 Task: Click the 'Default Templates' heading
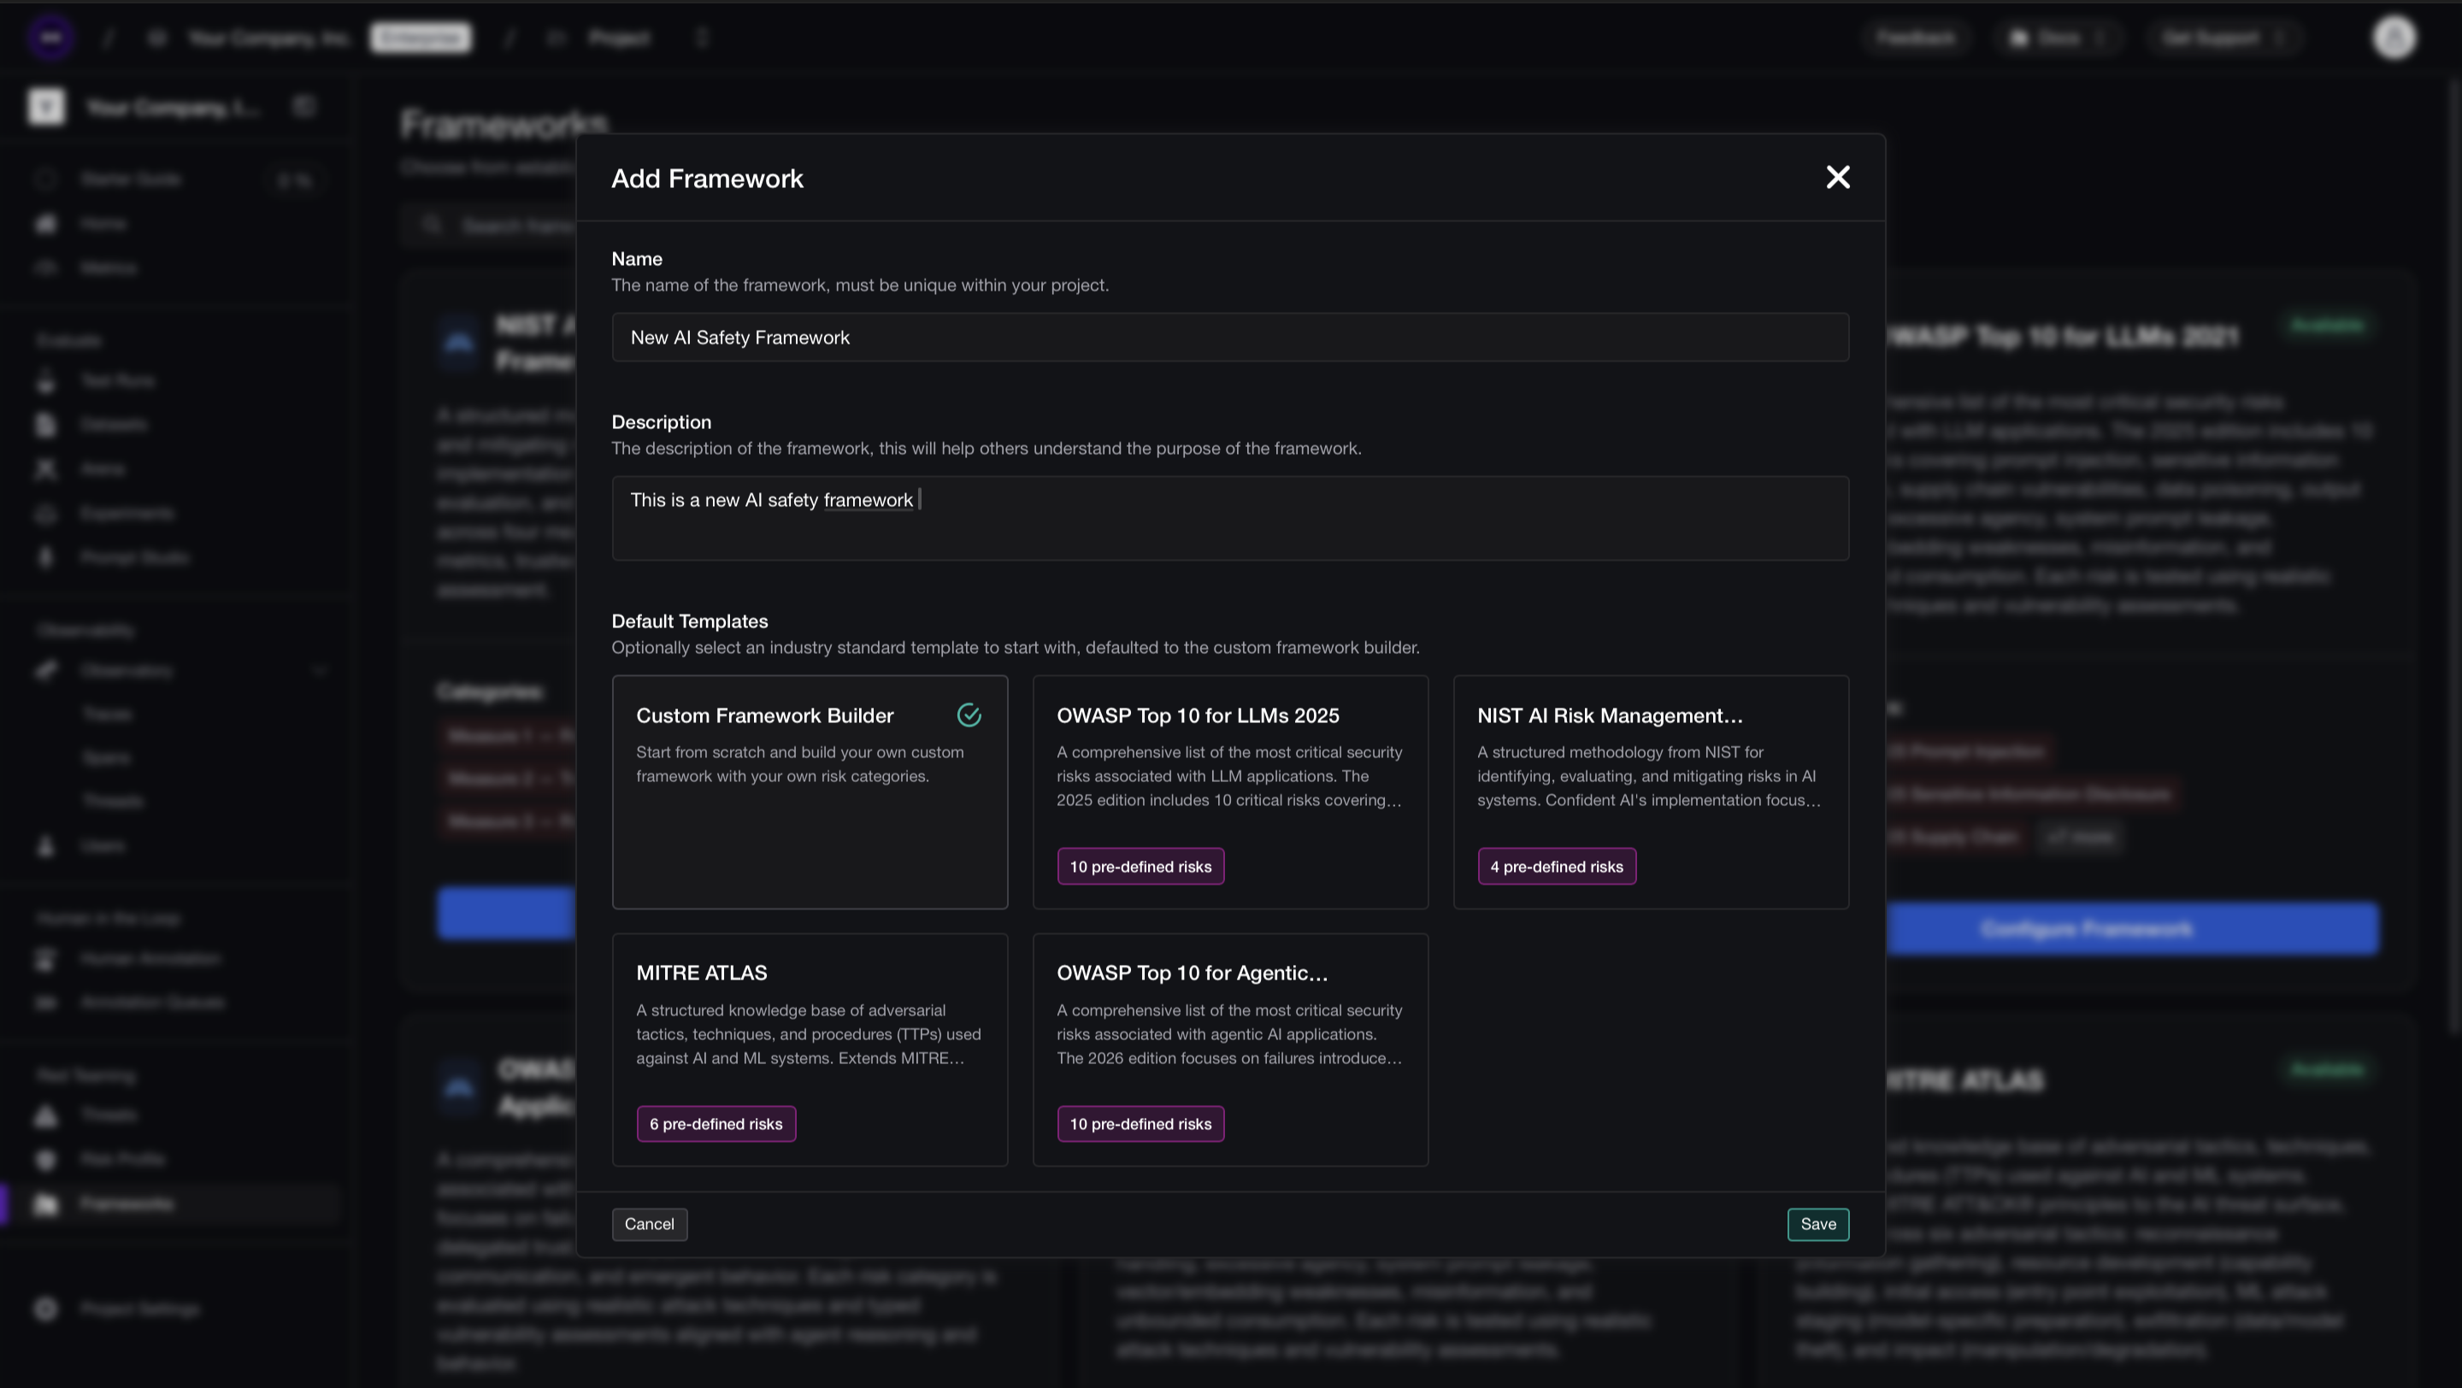[x=689, y=620]
